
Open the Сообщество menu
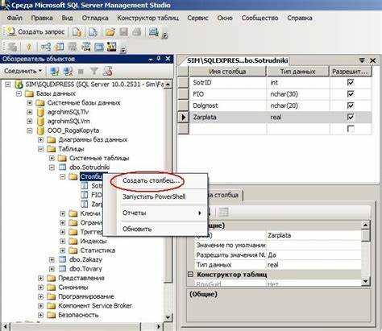pos(260,18)
